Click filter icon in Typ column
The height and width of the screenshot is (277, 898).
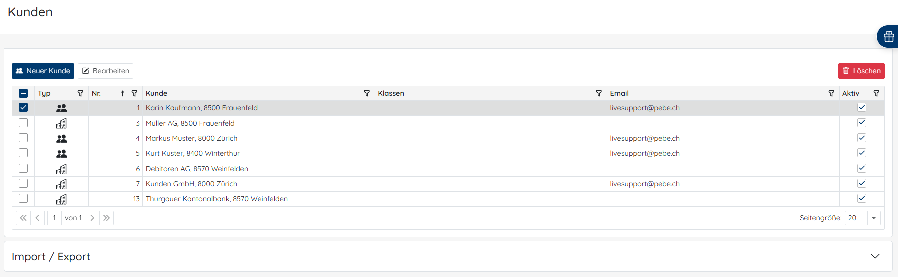(80, 93)
